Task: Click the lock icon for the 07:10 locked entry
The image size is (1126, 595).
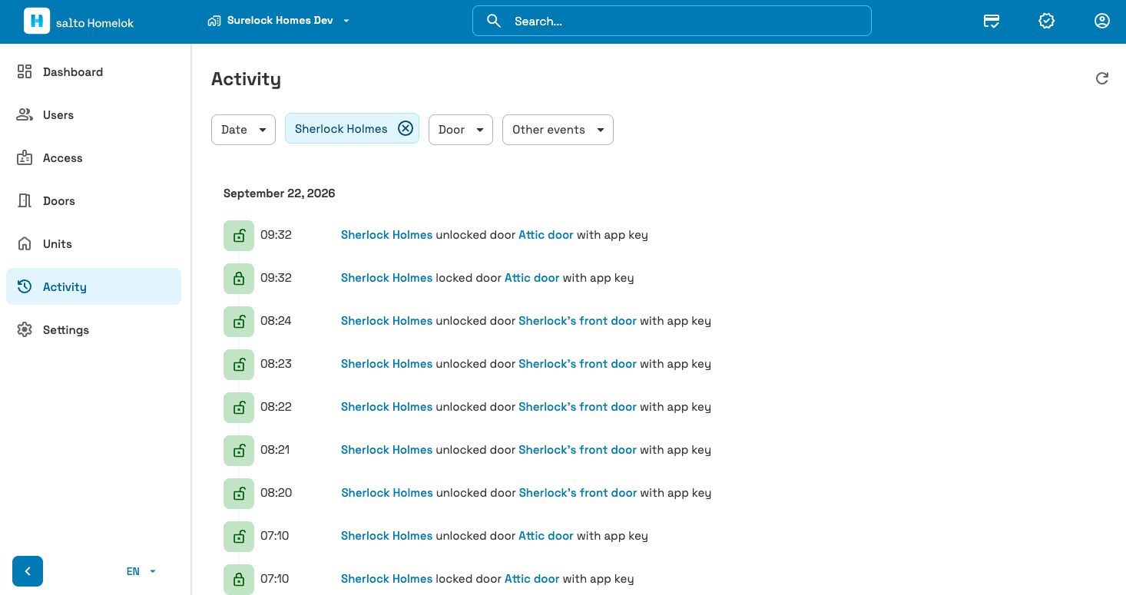Action: 239,579
